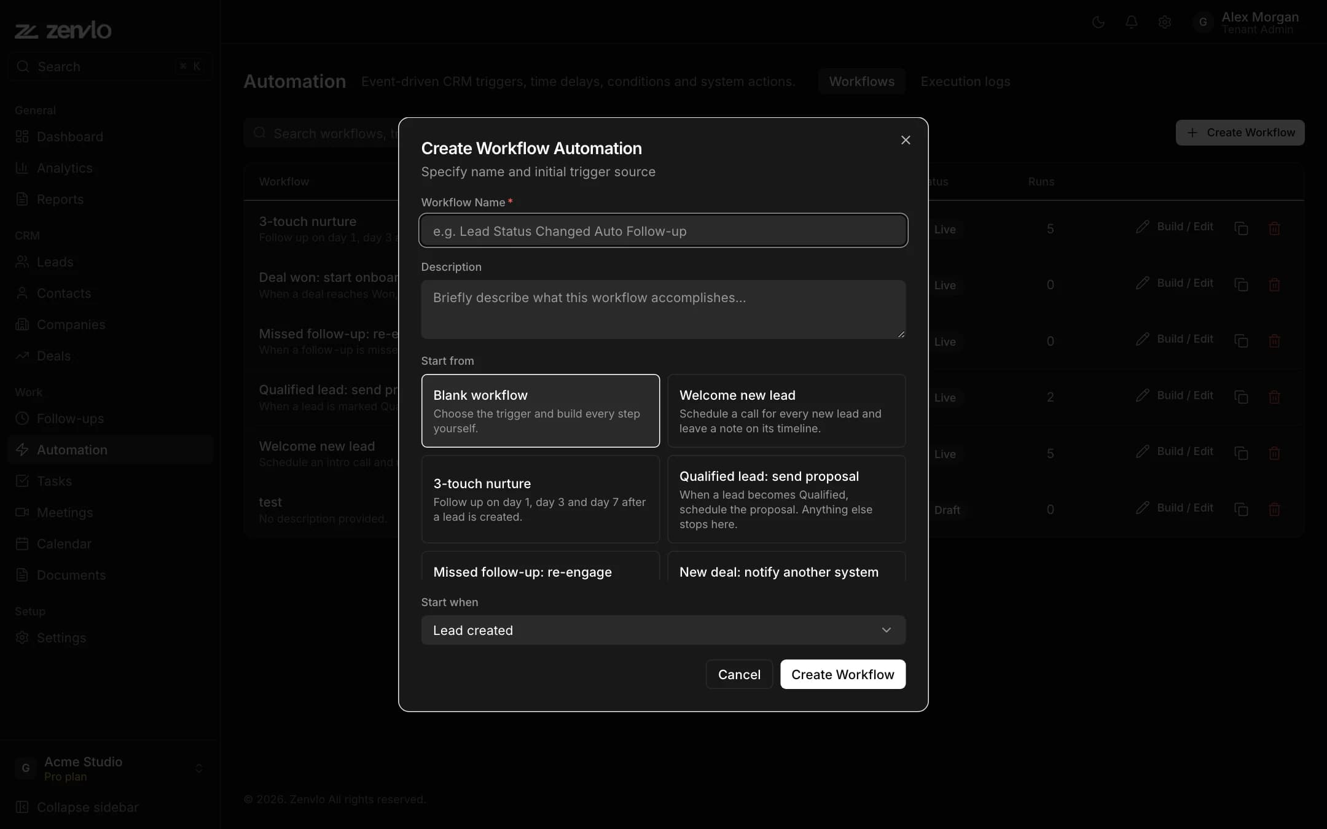Open the Start when Lead created dropdown
Image resolution: width=1327 pixels, height=829 pixels.
(663, 630)
